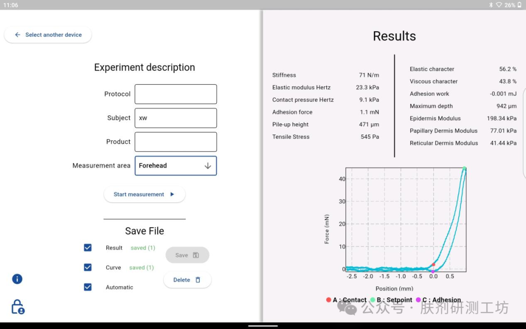Click the green saved (1) status beside Result
Viewport: 526px width, 329px height.
point(143,248)
